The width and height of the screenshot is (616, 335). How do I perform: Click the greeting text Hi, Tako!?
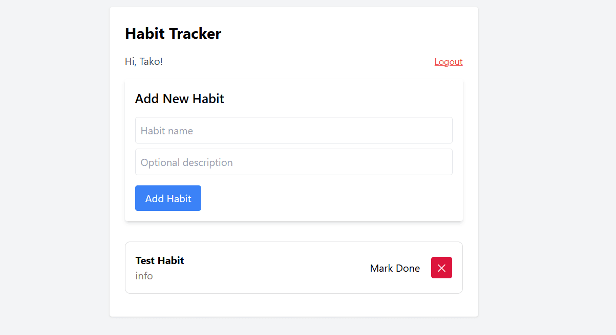pyautogui.click(x=143, y=61)
